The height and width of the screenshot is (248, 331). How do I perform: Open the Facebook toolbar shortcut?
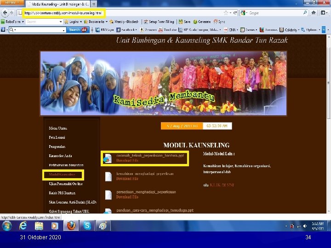(x=126, y=30)
